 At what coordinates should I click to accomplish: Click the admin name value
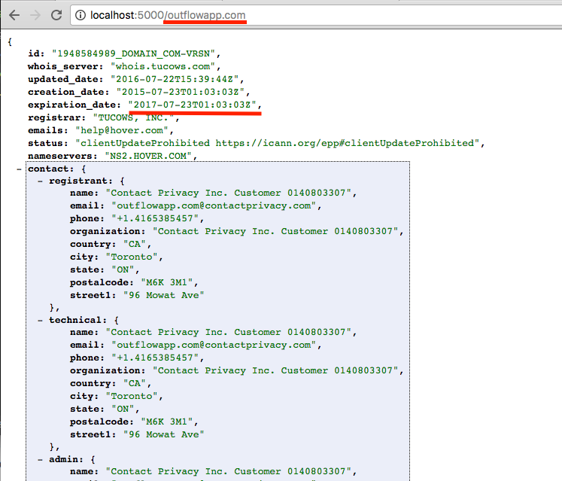228,471
